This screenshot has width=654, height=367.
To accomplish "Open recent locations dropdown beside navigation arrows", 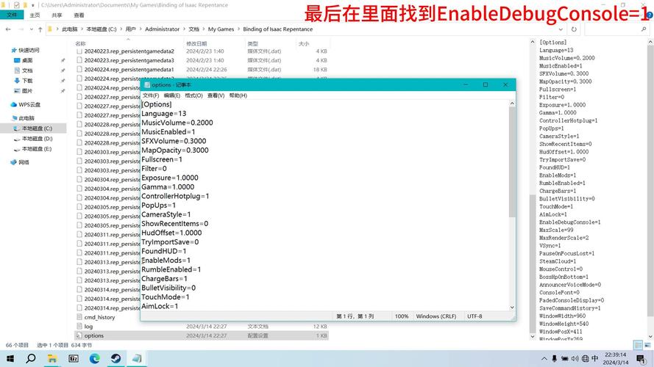I will [30, 29].
